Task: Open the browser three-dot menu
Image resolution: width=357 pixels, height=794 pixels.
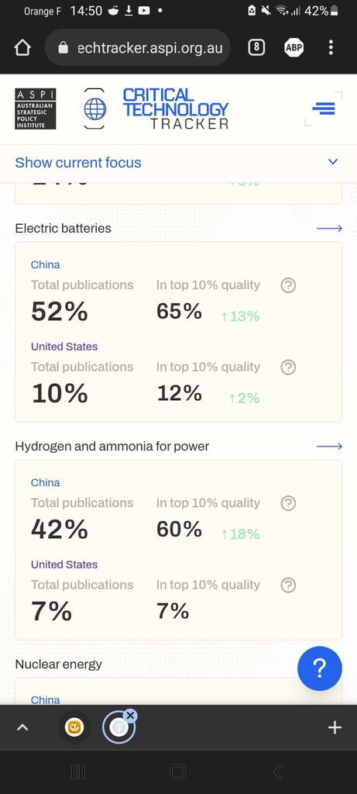Action: pos(331,47)
